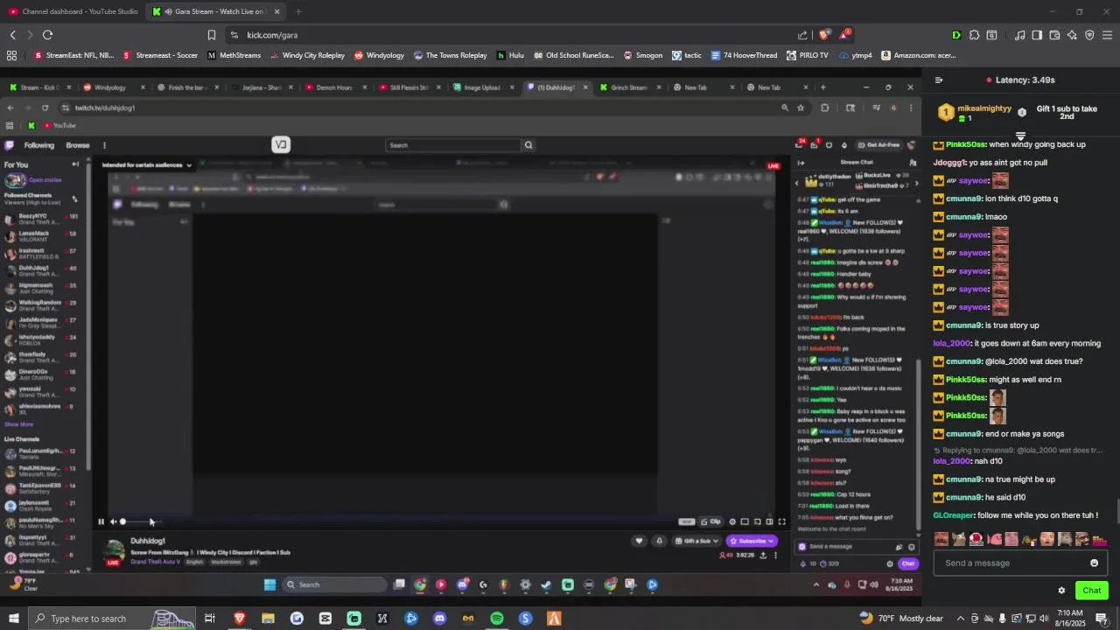Bookmark this page with the bookmark icon

pos(212,35)
